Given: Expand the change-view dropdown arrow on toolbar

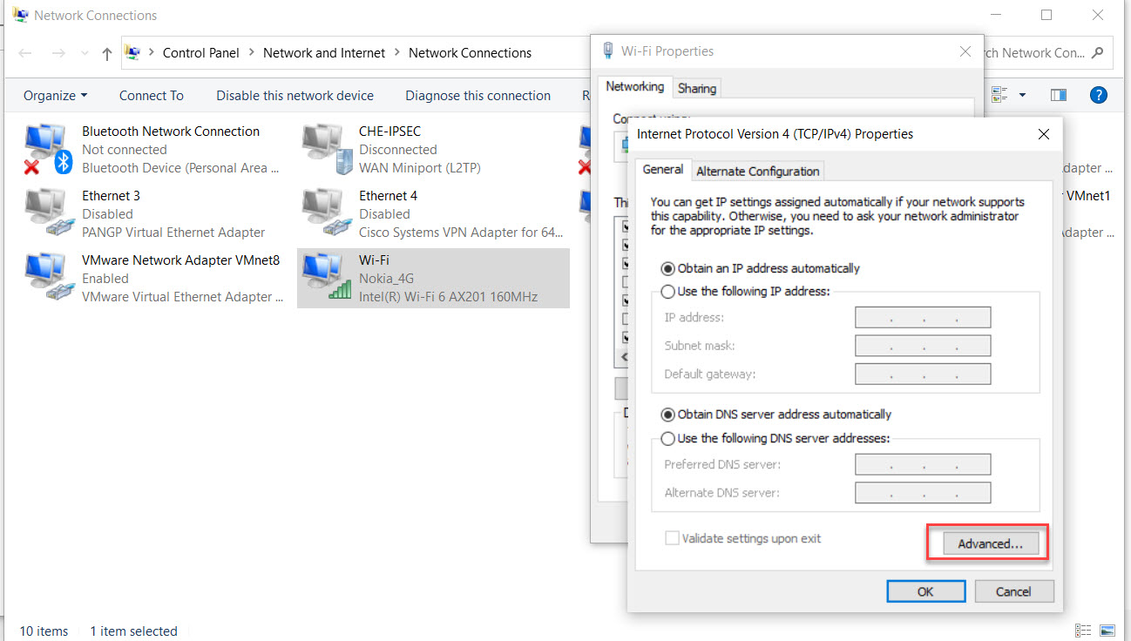Looking at the screenshot, I should click(x=1023, y=95).
